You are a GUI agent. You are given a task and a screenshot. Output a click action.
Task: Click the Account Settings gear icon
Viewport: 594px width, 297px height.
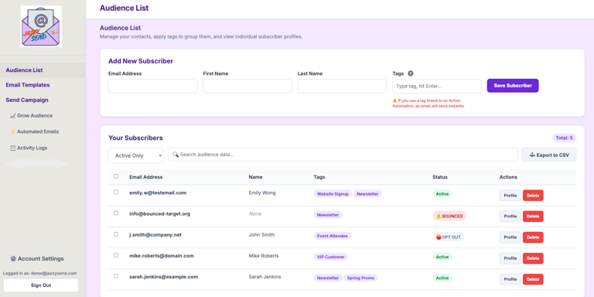coord(13,259)
